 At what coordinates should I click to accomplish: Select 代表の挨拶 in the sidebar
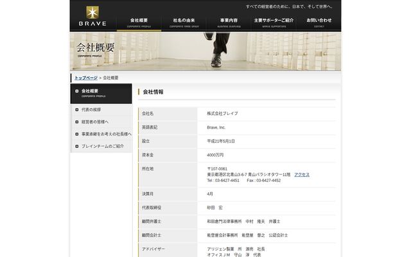point(101,110)
